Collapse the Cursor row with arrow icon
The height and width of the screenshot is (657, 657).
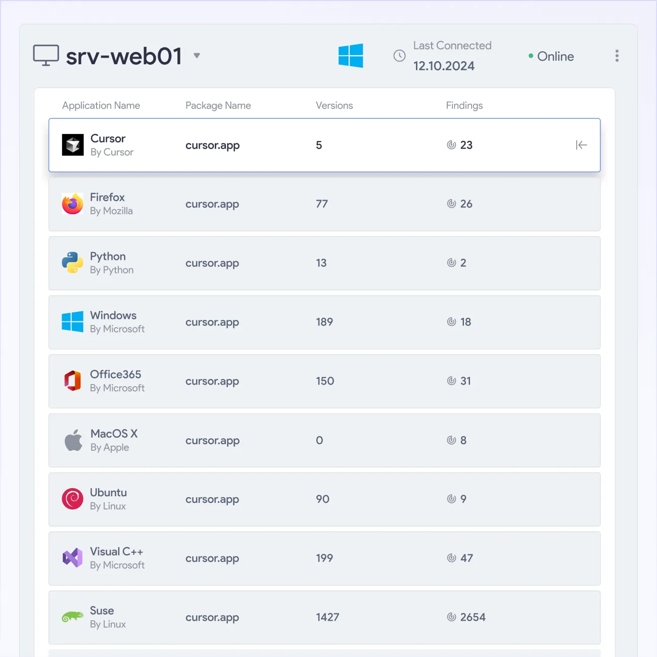(x=581, y=145)
